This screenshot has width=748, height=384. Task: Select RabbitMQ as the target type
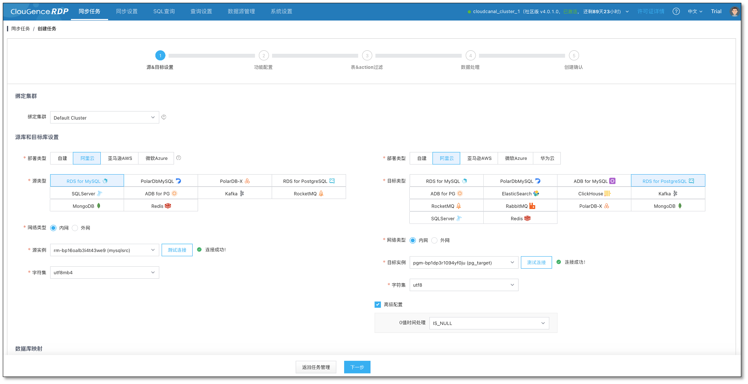[520, 206]
